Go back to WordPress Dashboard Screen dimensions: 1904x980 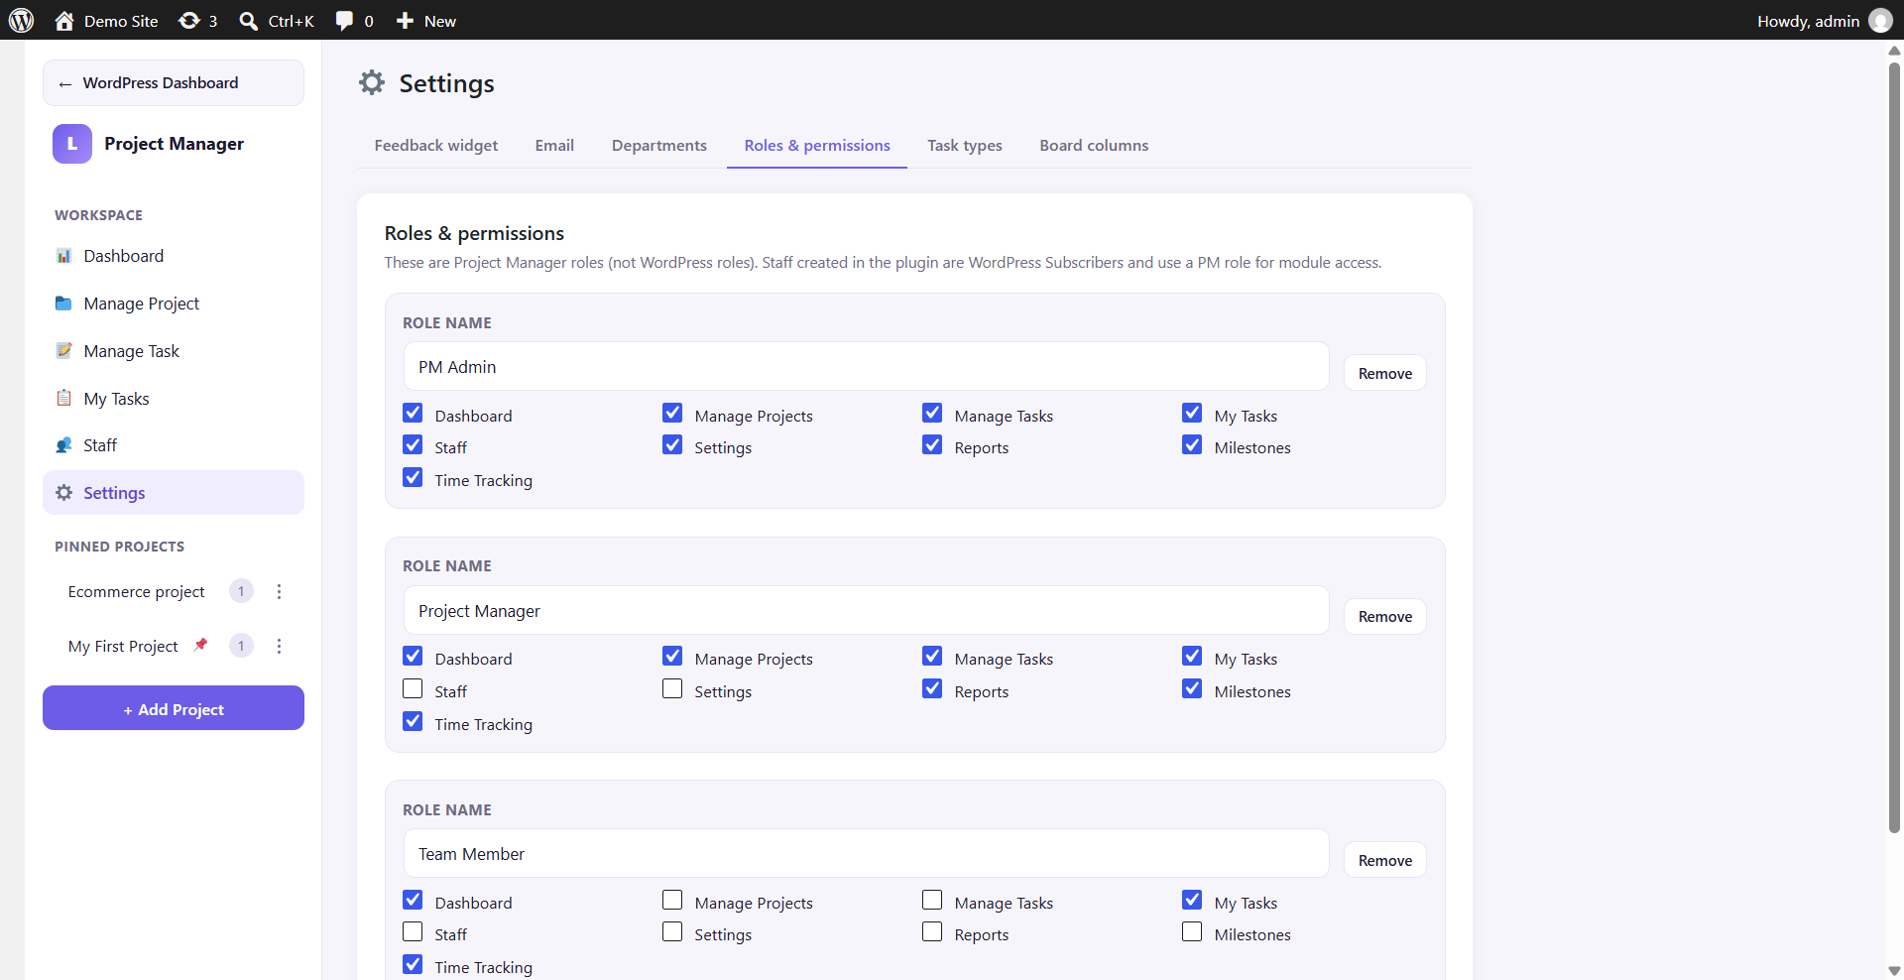tap(174, 82)
